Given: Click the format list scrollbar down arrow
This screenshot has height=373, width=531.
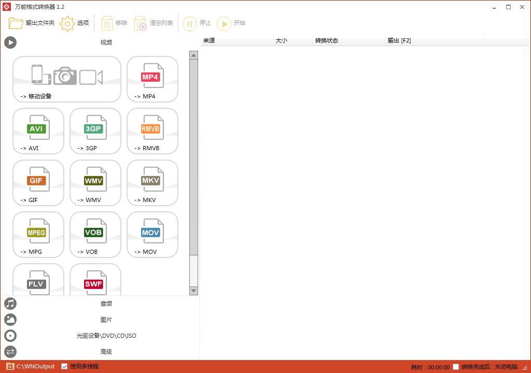Looking at the screenshot, I should click(x=194, y=291).
